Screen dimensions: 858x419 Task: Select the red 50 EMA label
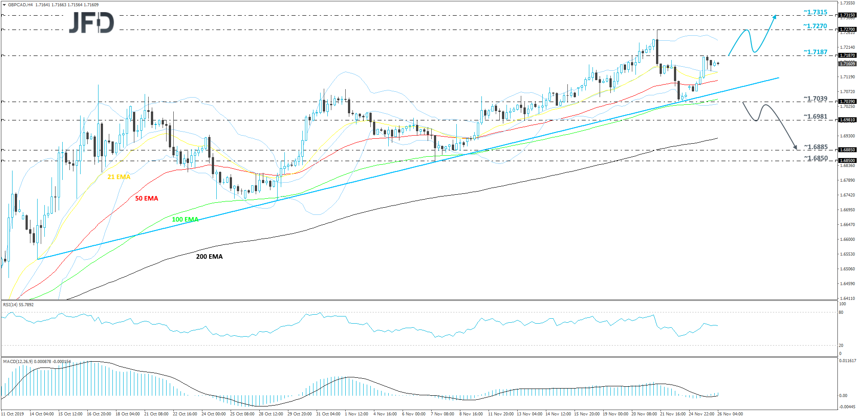tap(147, 198)
